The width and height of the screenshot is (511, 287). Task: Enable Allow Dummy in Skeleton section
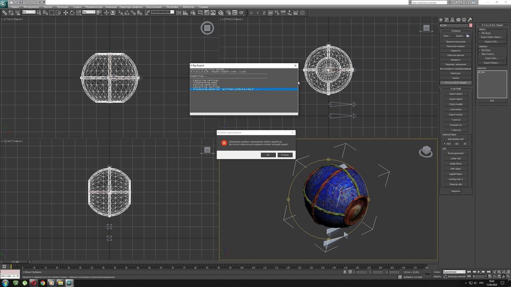click(x=479, y=54)
